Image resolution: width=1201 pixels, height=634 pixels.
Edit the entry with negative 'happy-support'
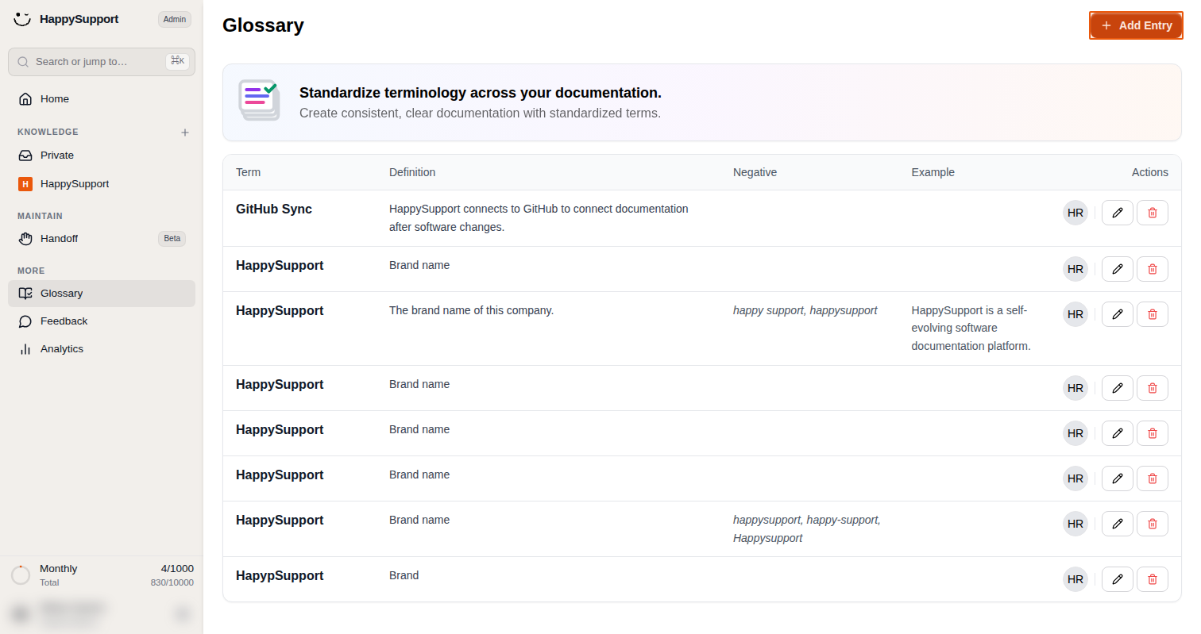coord(1118,524)
